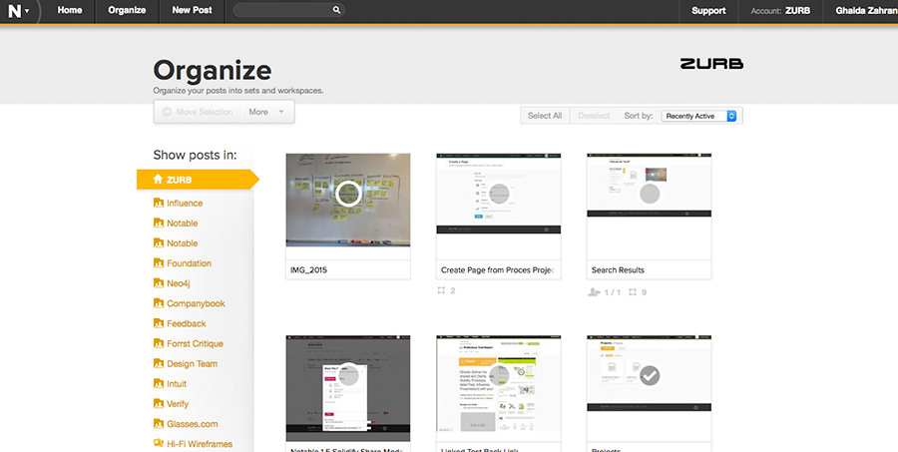Open the Design Team workspace link
This screenshot has width=898, height=452.
coord(192,363)
